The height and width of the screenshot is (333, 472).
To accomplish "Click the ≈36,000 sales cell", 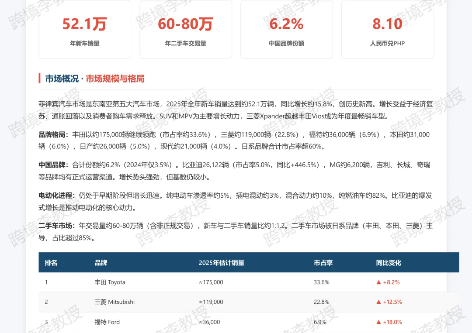I will [209, 322].
